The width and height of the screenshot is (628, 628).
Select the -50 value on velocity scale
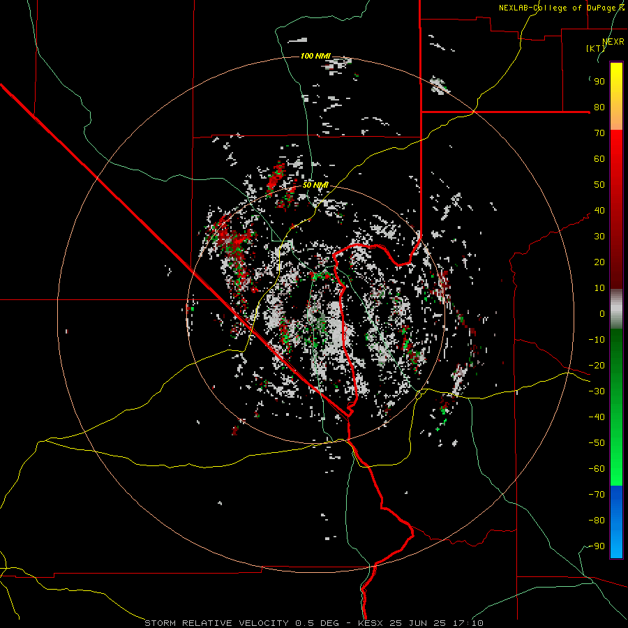[x=597, y=443]
